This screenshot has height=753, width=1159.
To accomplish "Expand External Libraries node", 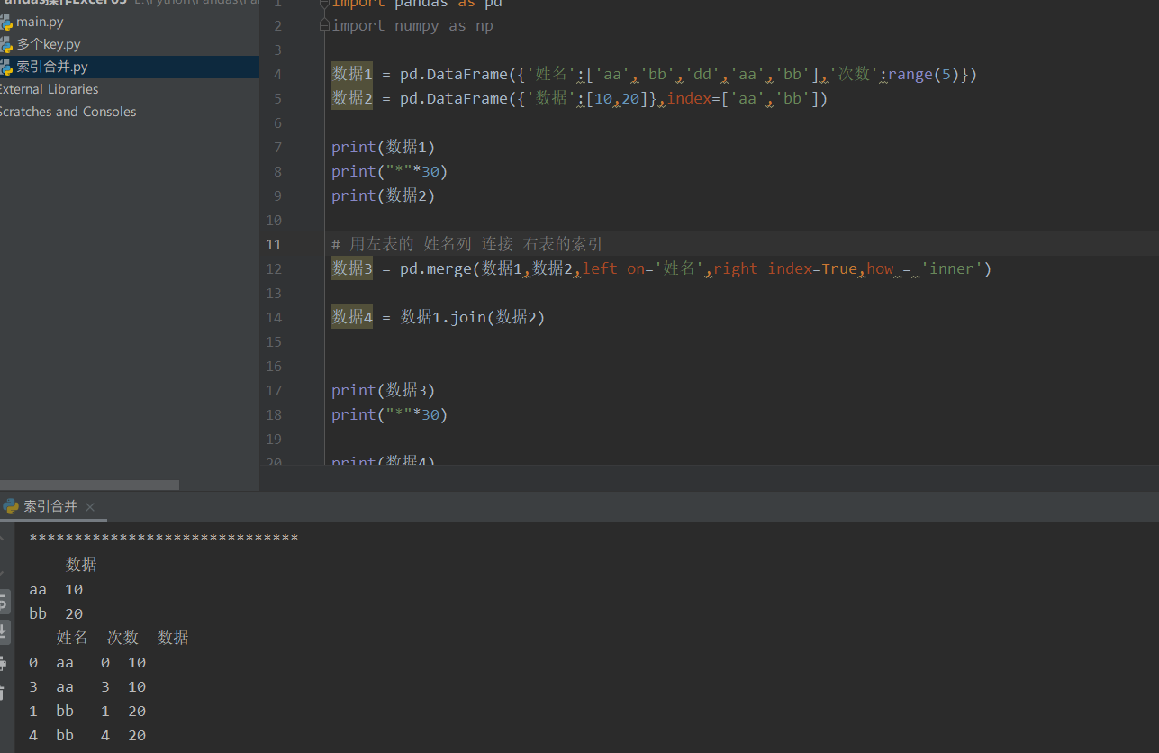I will (49, 89).
